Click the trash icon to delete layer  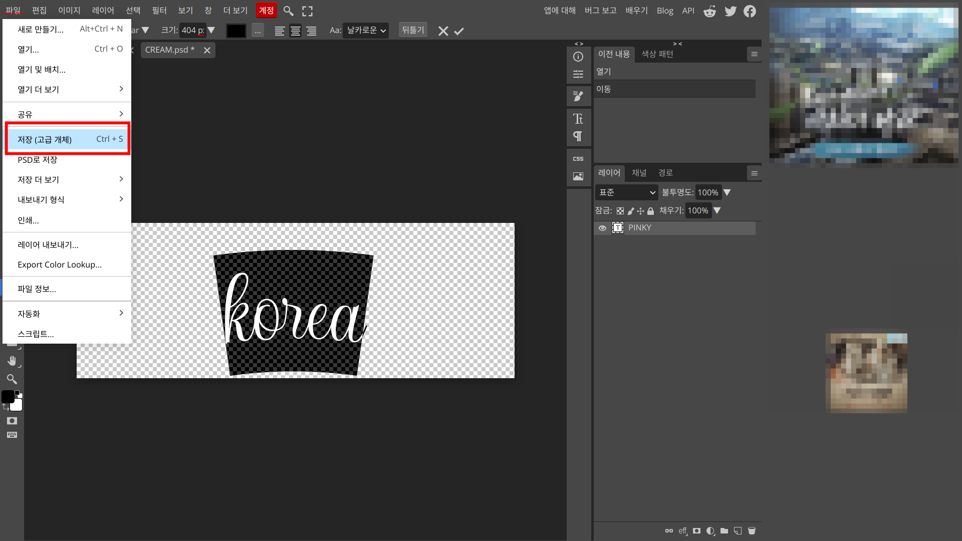[x=752, y=531]
